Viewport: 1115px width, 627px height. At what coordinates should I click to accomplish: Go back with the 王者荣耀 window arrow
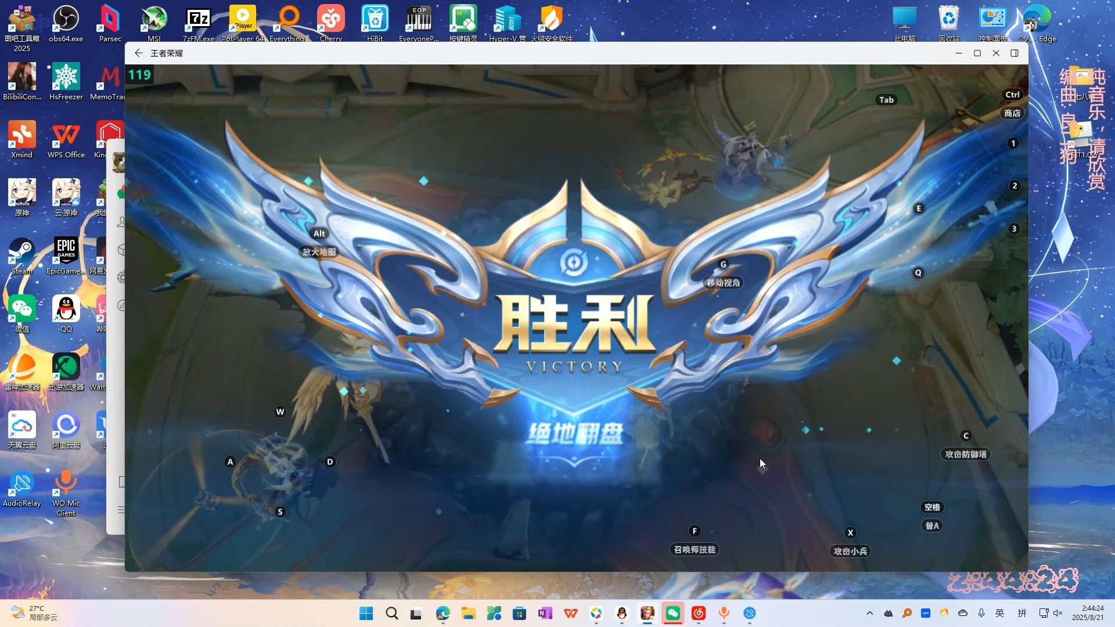138,53
